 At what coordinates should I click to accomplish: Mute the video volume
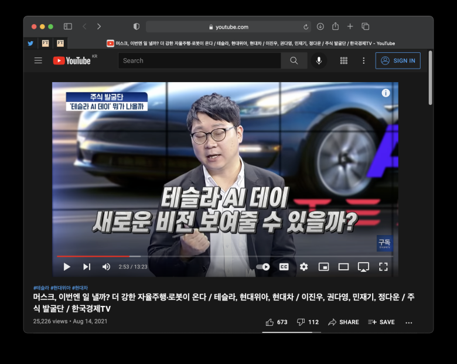click(x=106, y=267)
